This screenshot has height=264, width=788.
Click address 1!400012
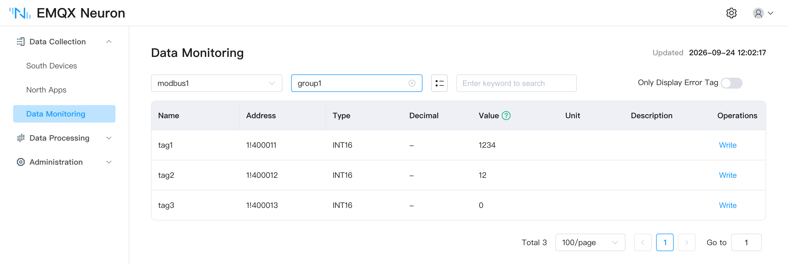click(x=262, y=175)
